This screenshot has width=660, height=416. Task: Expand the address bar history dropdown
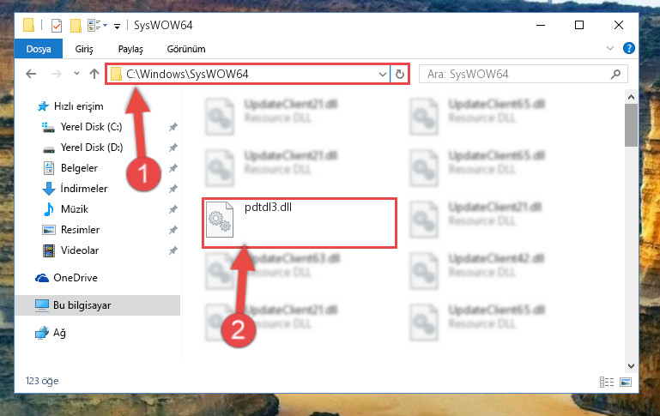click(382, 75)
